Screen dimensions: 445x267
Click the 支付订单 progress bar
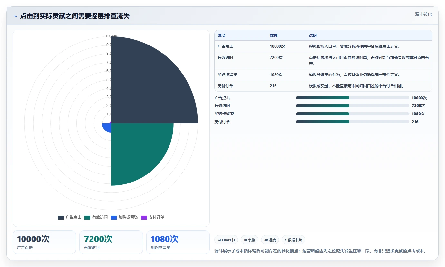click(353, 122)
